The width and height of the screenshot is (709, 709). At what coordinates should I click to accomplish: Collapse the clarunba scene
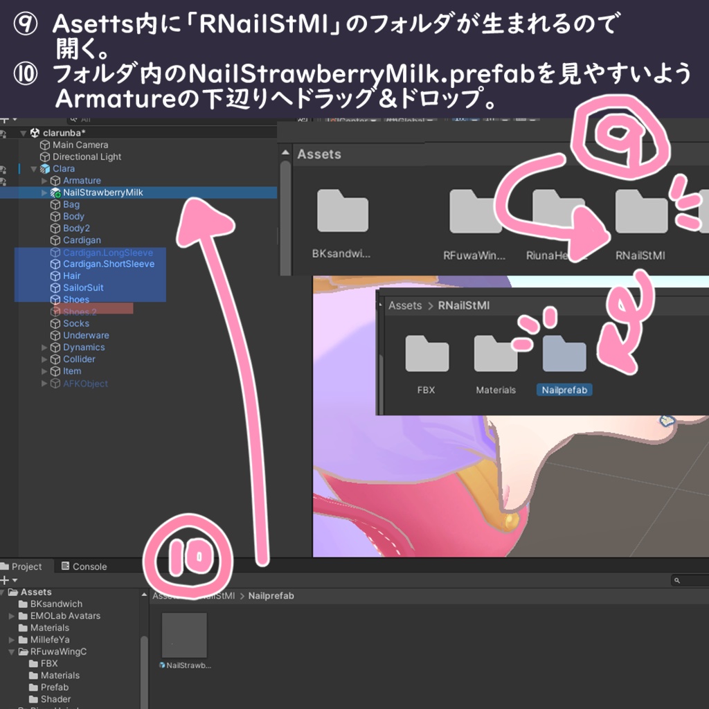(23, 133)
